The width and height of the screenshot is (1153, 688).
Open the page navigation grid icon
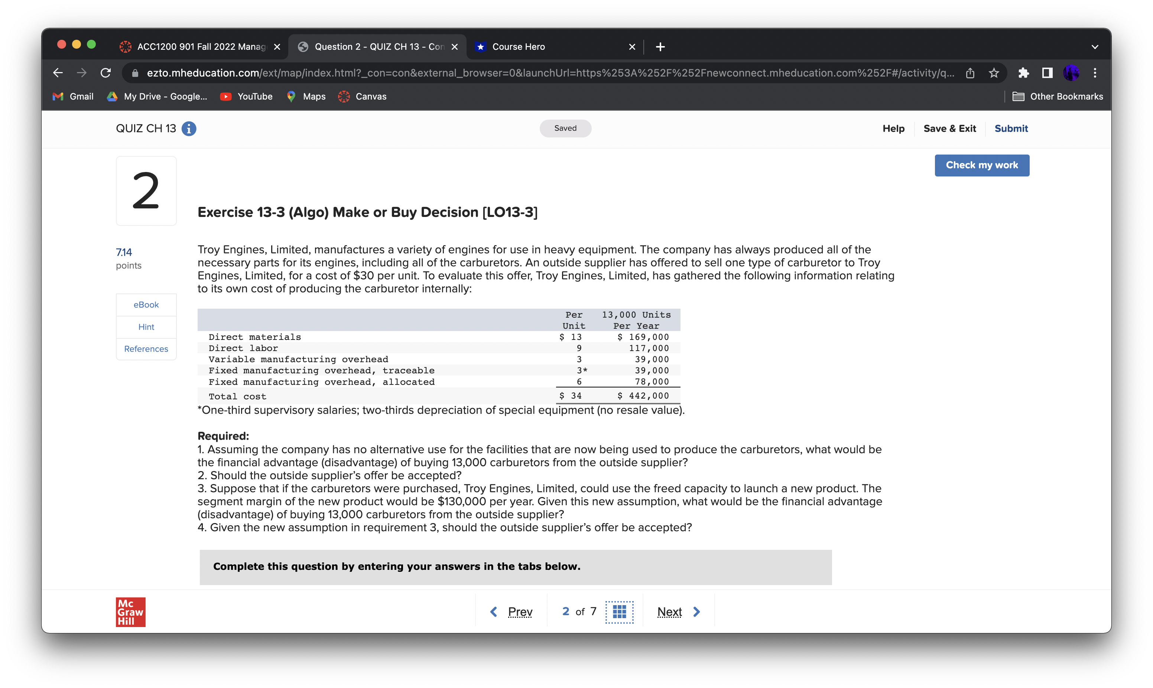pos(620,611)
